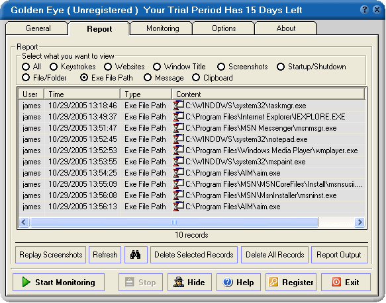Click the green play icon on Start Monitoring
Screen dimensions: 386x303
[26, 282]
